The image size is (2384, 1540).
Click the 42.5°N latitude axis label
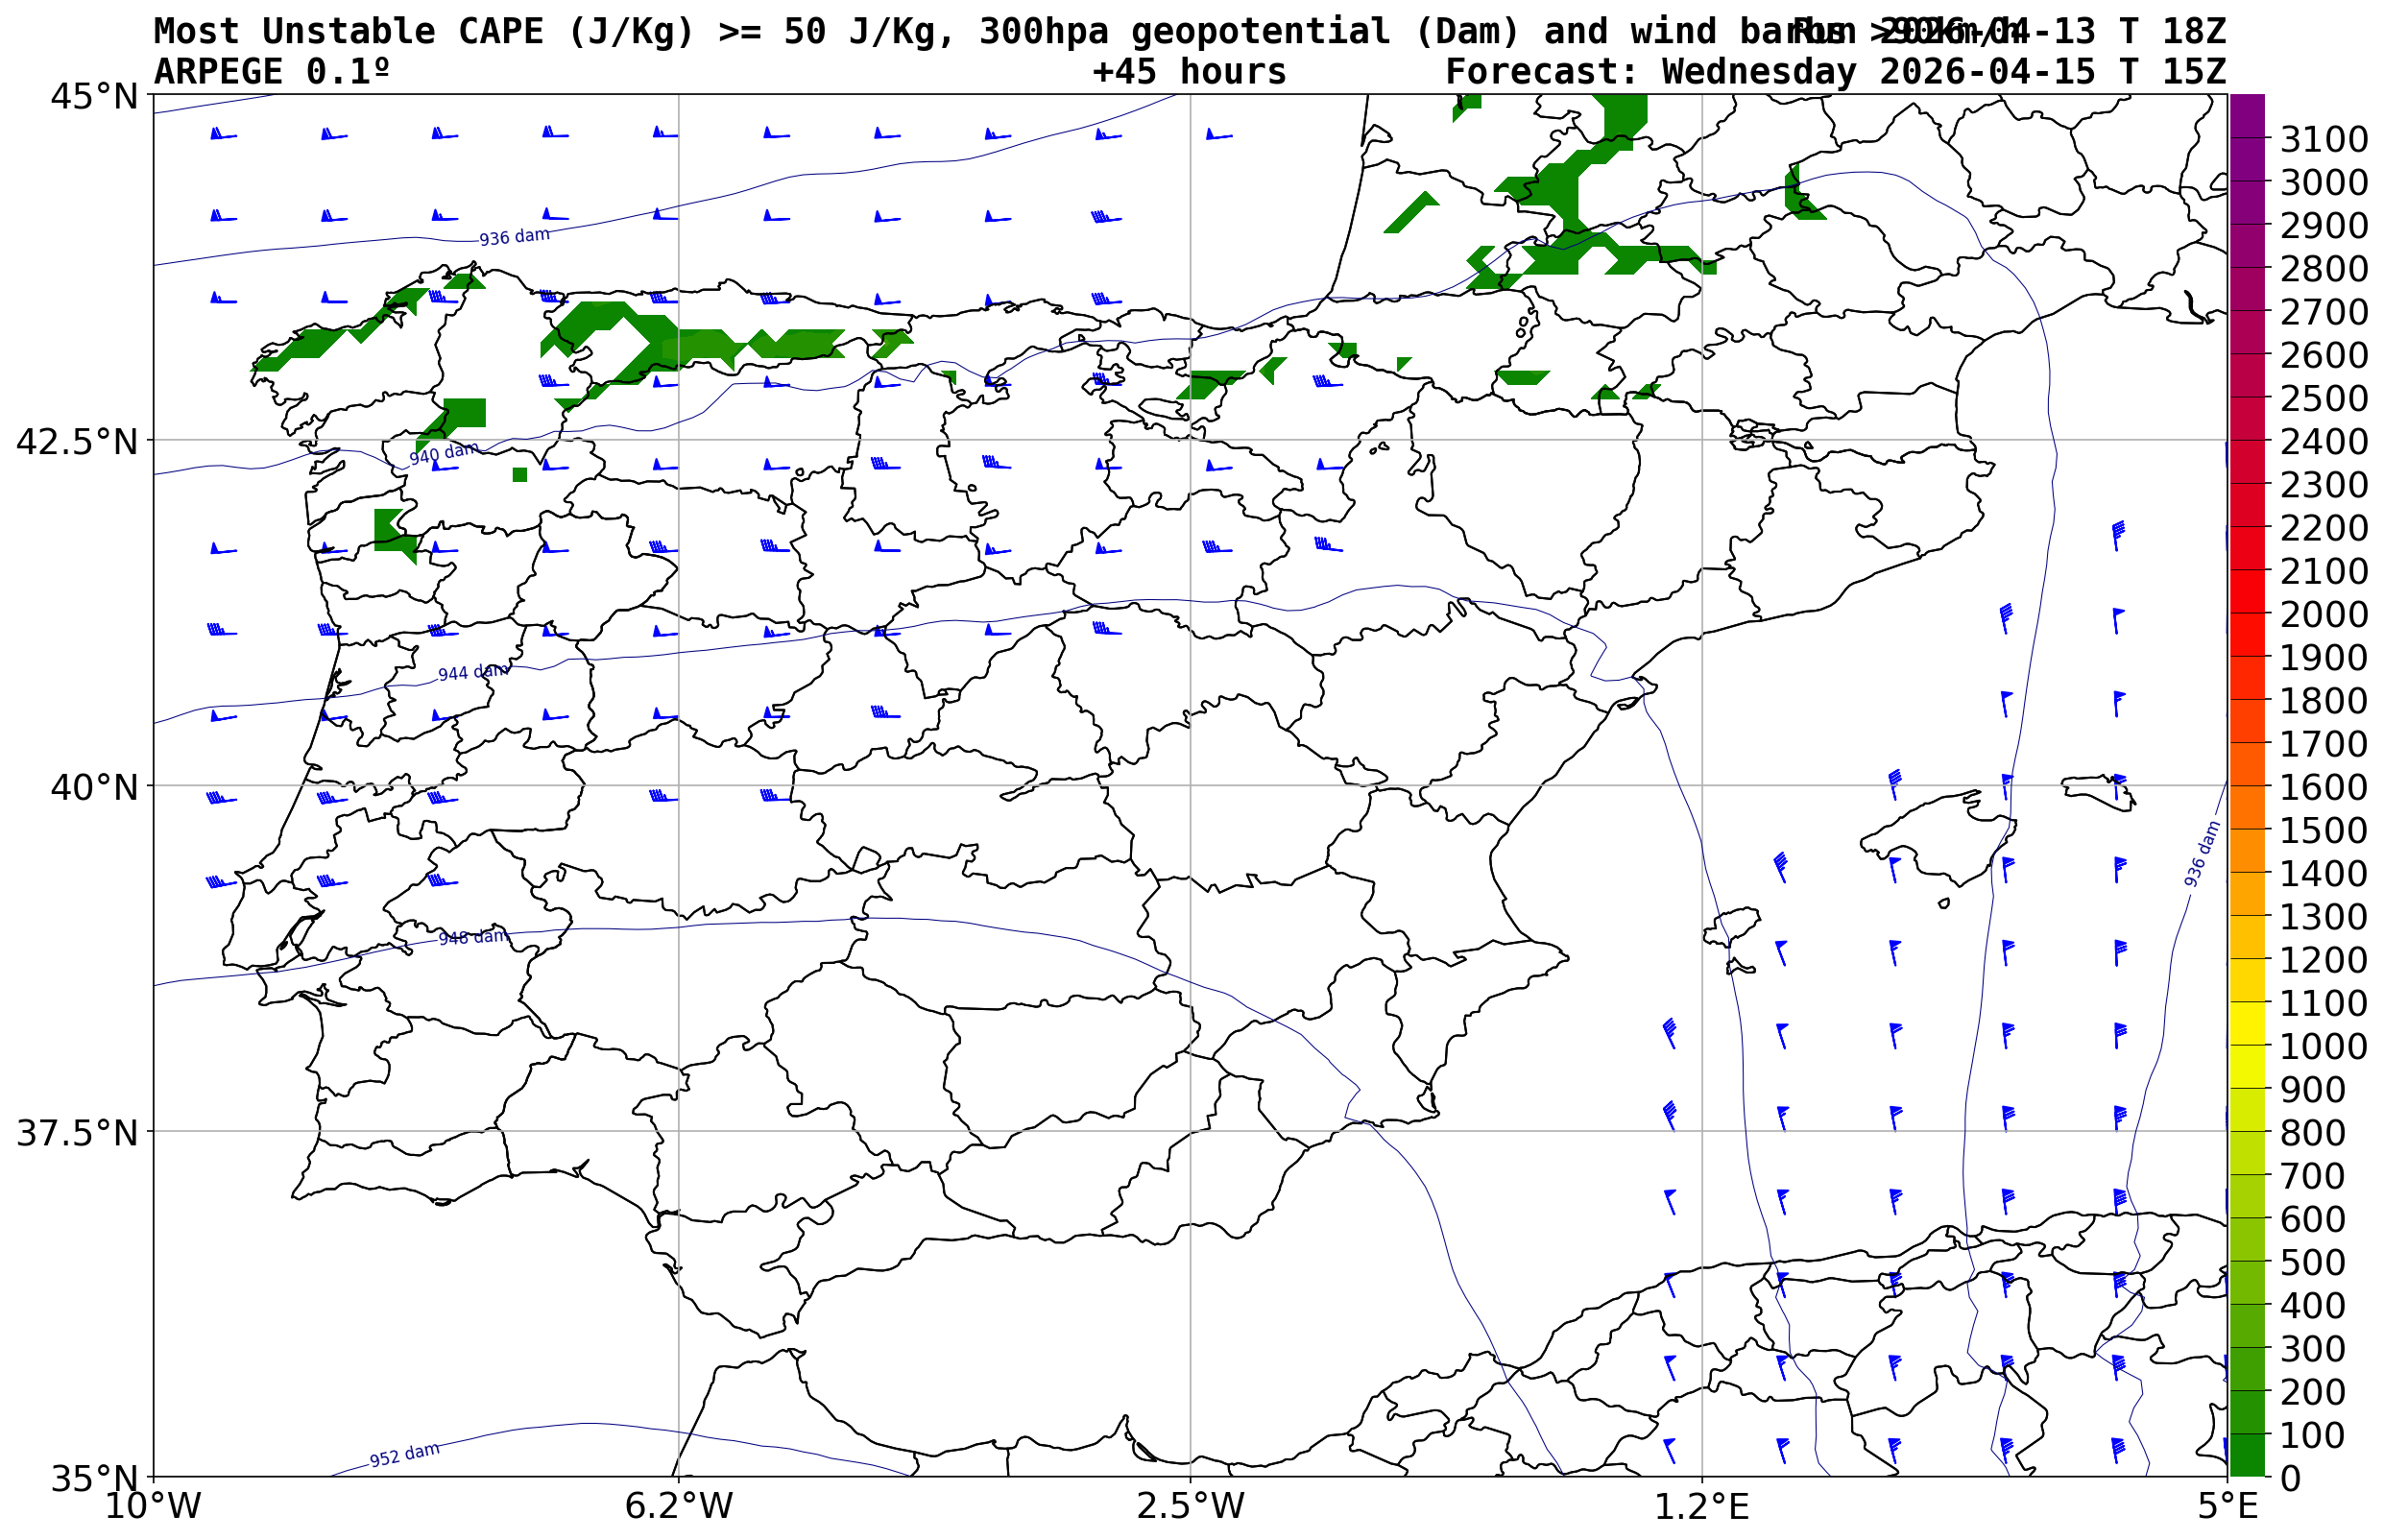pos(76,441)
